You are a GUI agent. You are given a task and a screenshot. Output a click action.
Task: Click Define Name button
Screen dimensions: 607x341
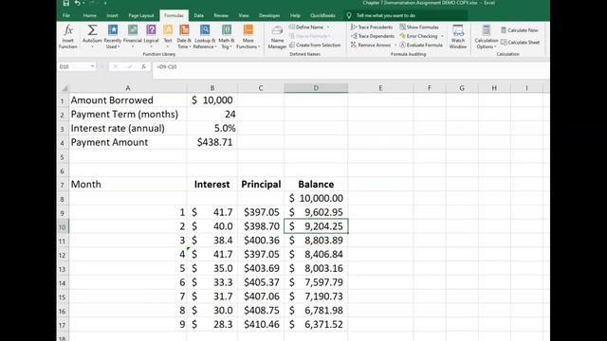[306, 27]
